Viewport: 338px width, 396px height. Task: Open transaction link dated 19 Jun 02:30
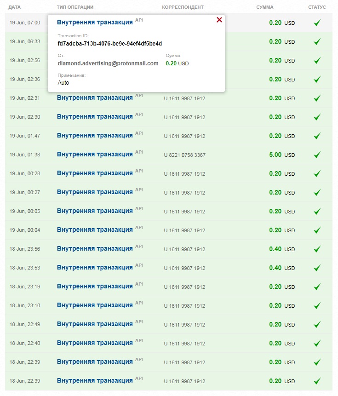pyautogui.click(x=95, y=117)
